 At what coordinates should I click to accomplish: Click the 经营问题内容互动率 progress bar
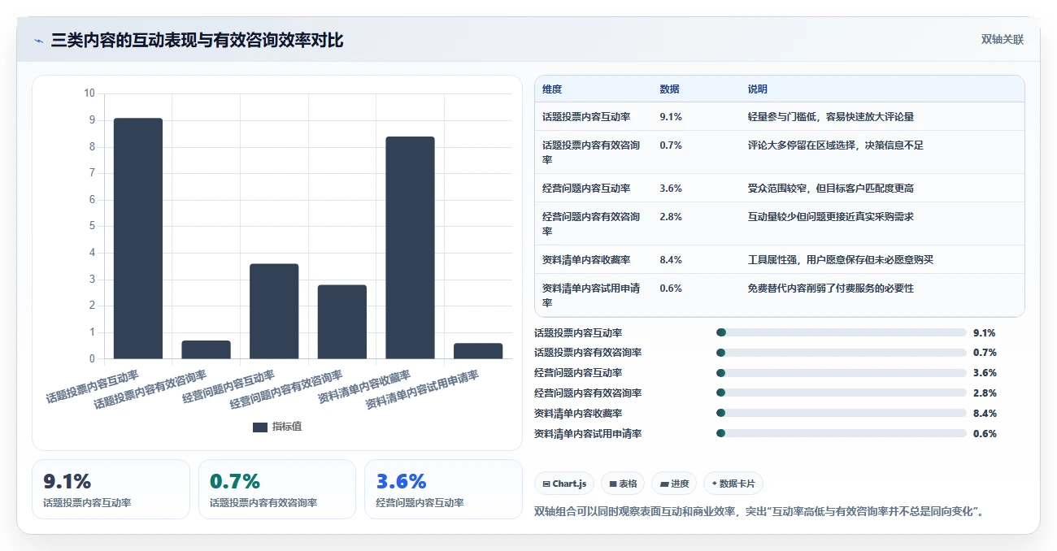[x=841, y=373]
